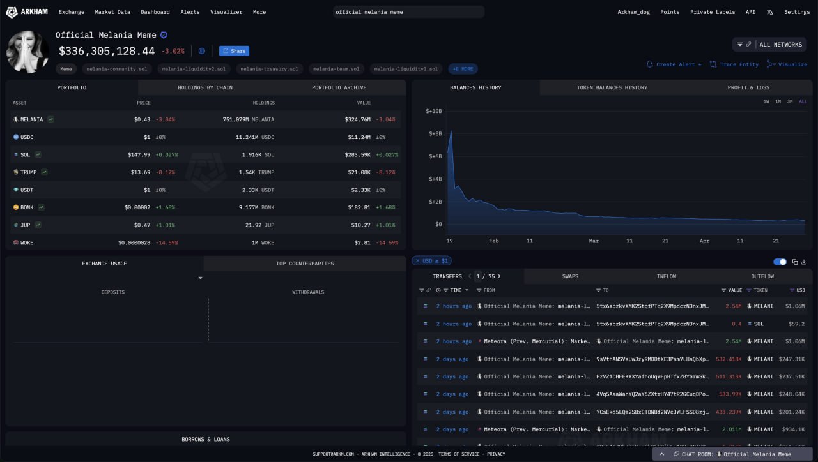This screenshot has width=818, height=462.
Task: Select 1W chart range
Action: (x=766, y=101)
